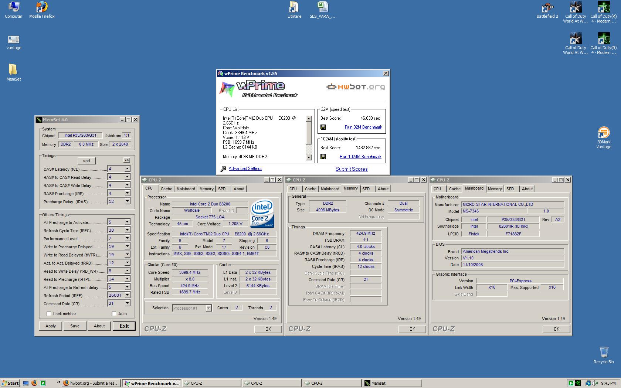Click OK in the CPU-Z Memory window
621x388 pixels.
pos(412,329)
